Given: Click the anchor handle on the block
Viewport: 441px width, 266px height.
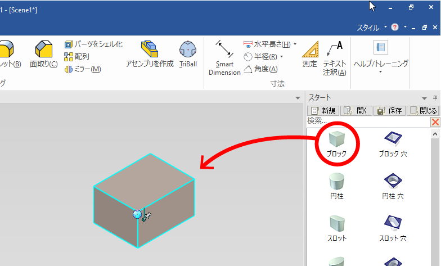Looking at the screenshot, I should click(x=137, y=214).
